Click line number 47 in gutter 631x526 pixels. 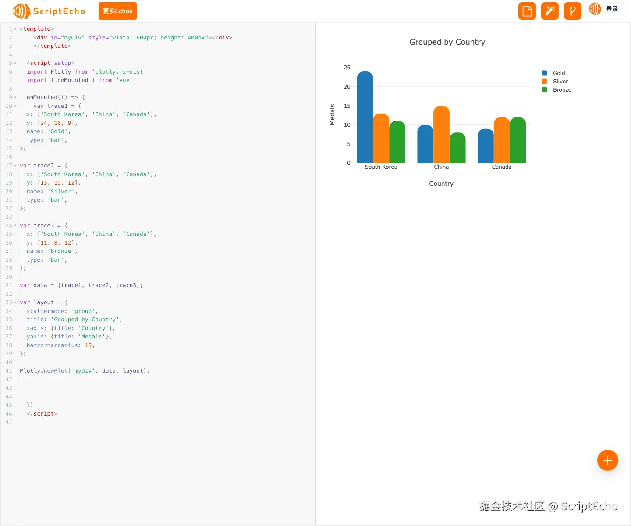(x=9, y=422)
